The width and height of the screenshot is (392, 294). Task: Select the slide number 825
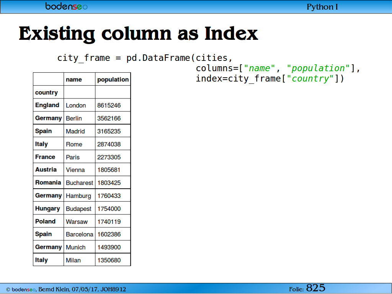pyautogui.click(x=316, y=288)
